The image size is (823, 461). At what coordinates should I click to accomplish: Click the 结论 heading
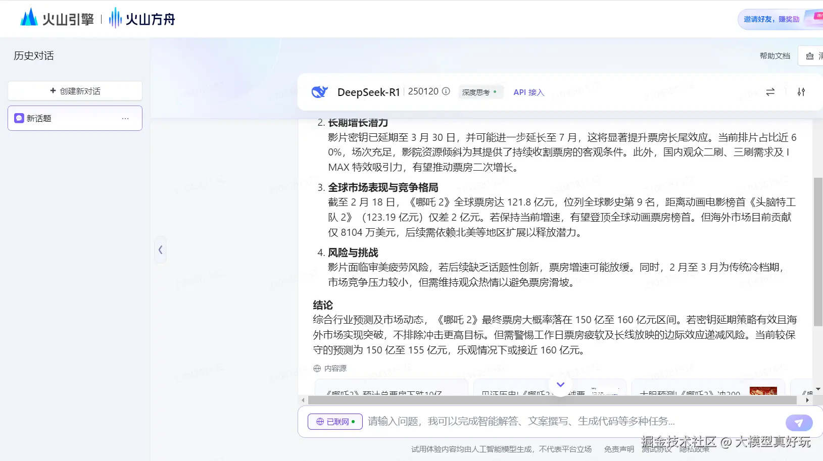point(323,305)
